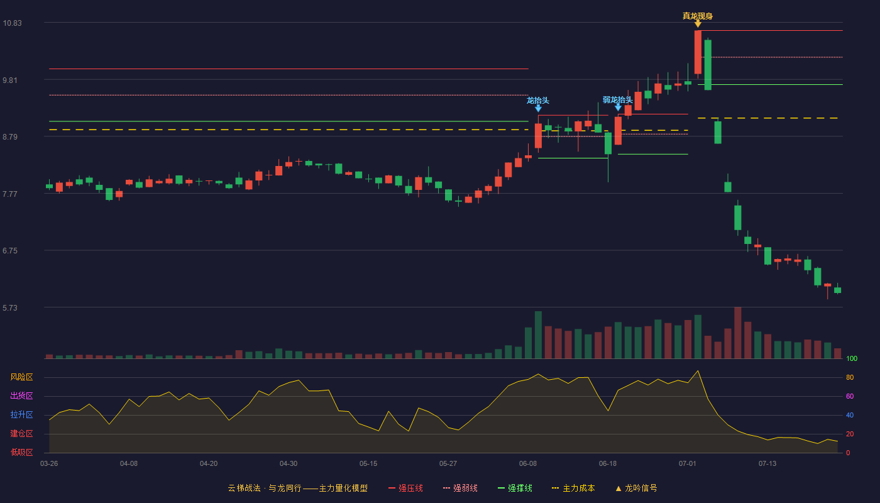Image resolution: width=880 pixels, height=503 pixels.
Task: Click the 建仓区 zone label
Action: point(21,434)
